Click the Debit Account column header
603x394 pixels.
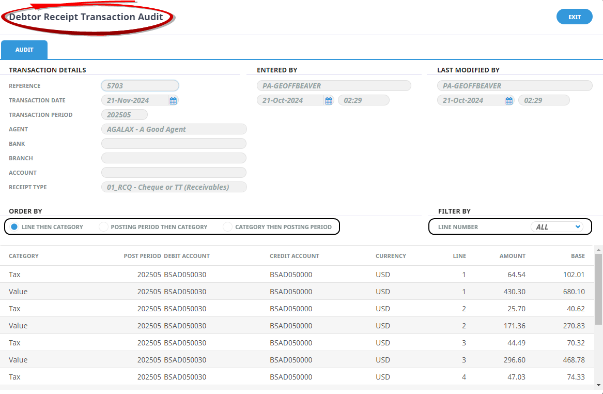(187, 256)
